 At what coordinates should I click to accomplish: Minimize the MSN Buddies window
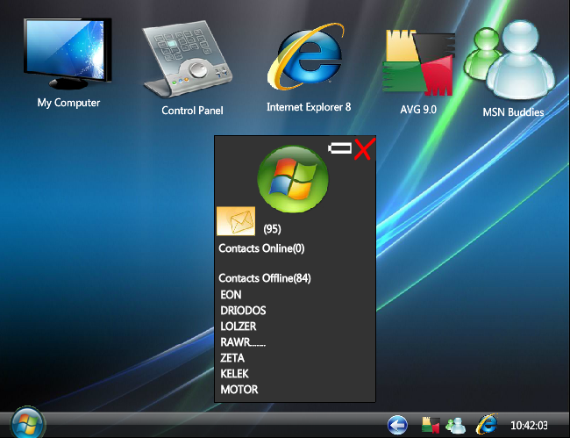pos(340,148)
